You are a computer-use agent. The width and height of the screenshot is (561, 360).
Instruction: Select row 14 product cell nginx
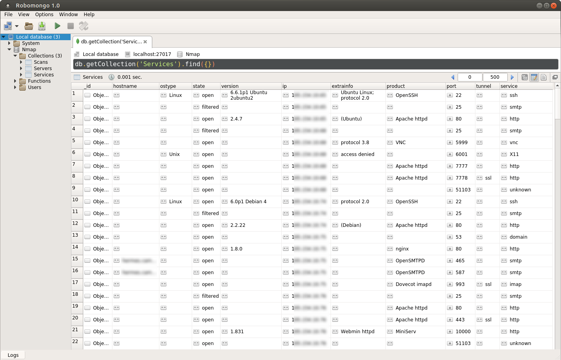pyautogui.click(x=415, y=249)
